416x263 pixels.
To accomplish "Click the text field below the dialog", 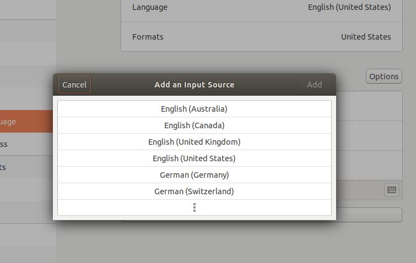I will coord(369,215).
